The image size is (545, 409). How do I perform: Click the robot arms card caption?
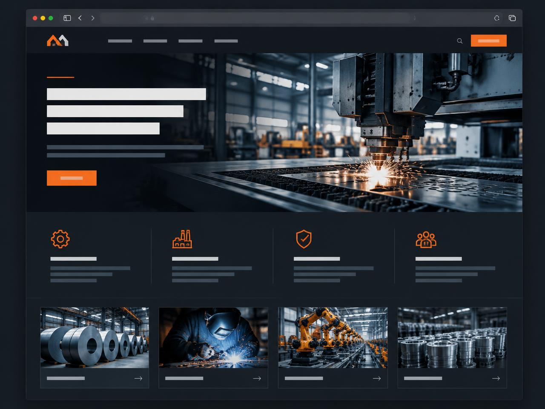coord(304,378)
